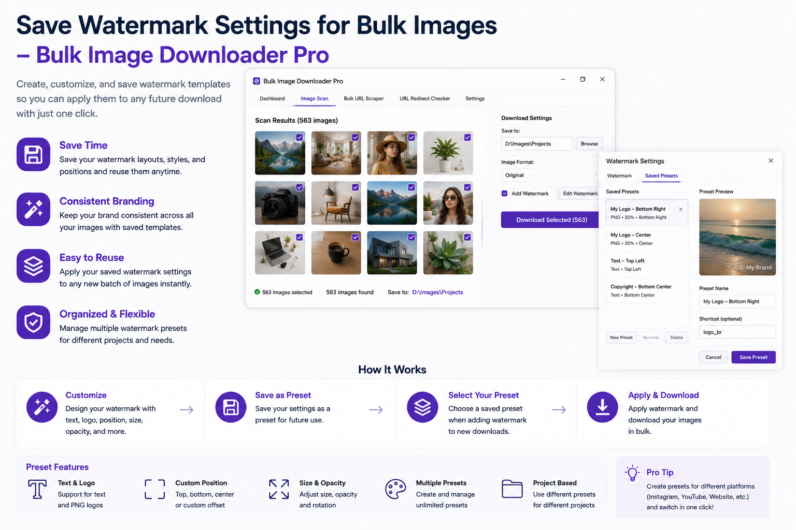Click the Delete preset button
Screen dimensions: 796x530
[x=676, y=337]
